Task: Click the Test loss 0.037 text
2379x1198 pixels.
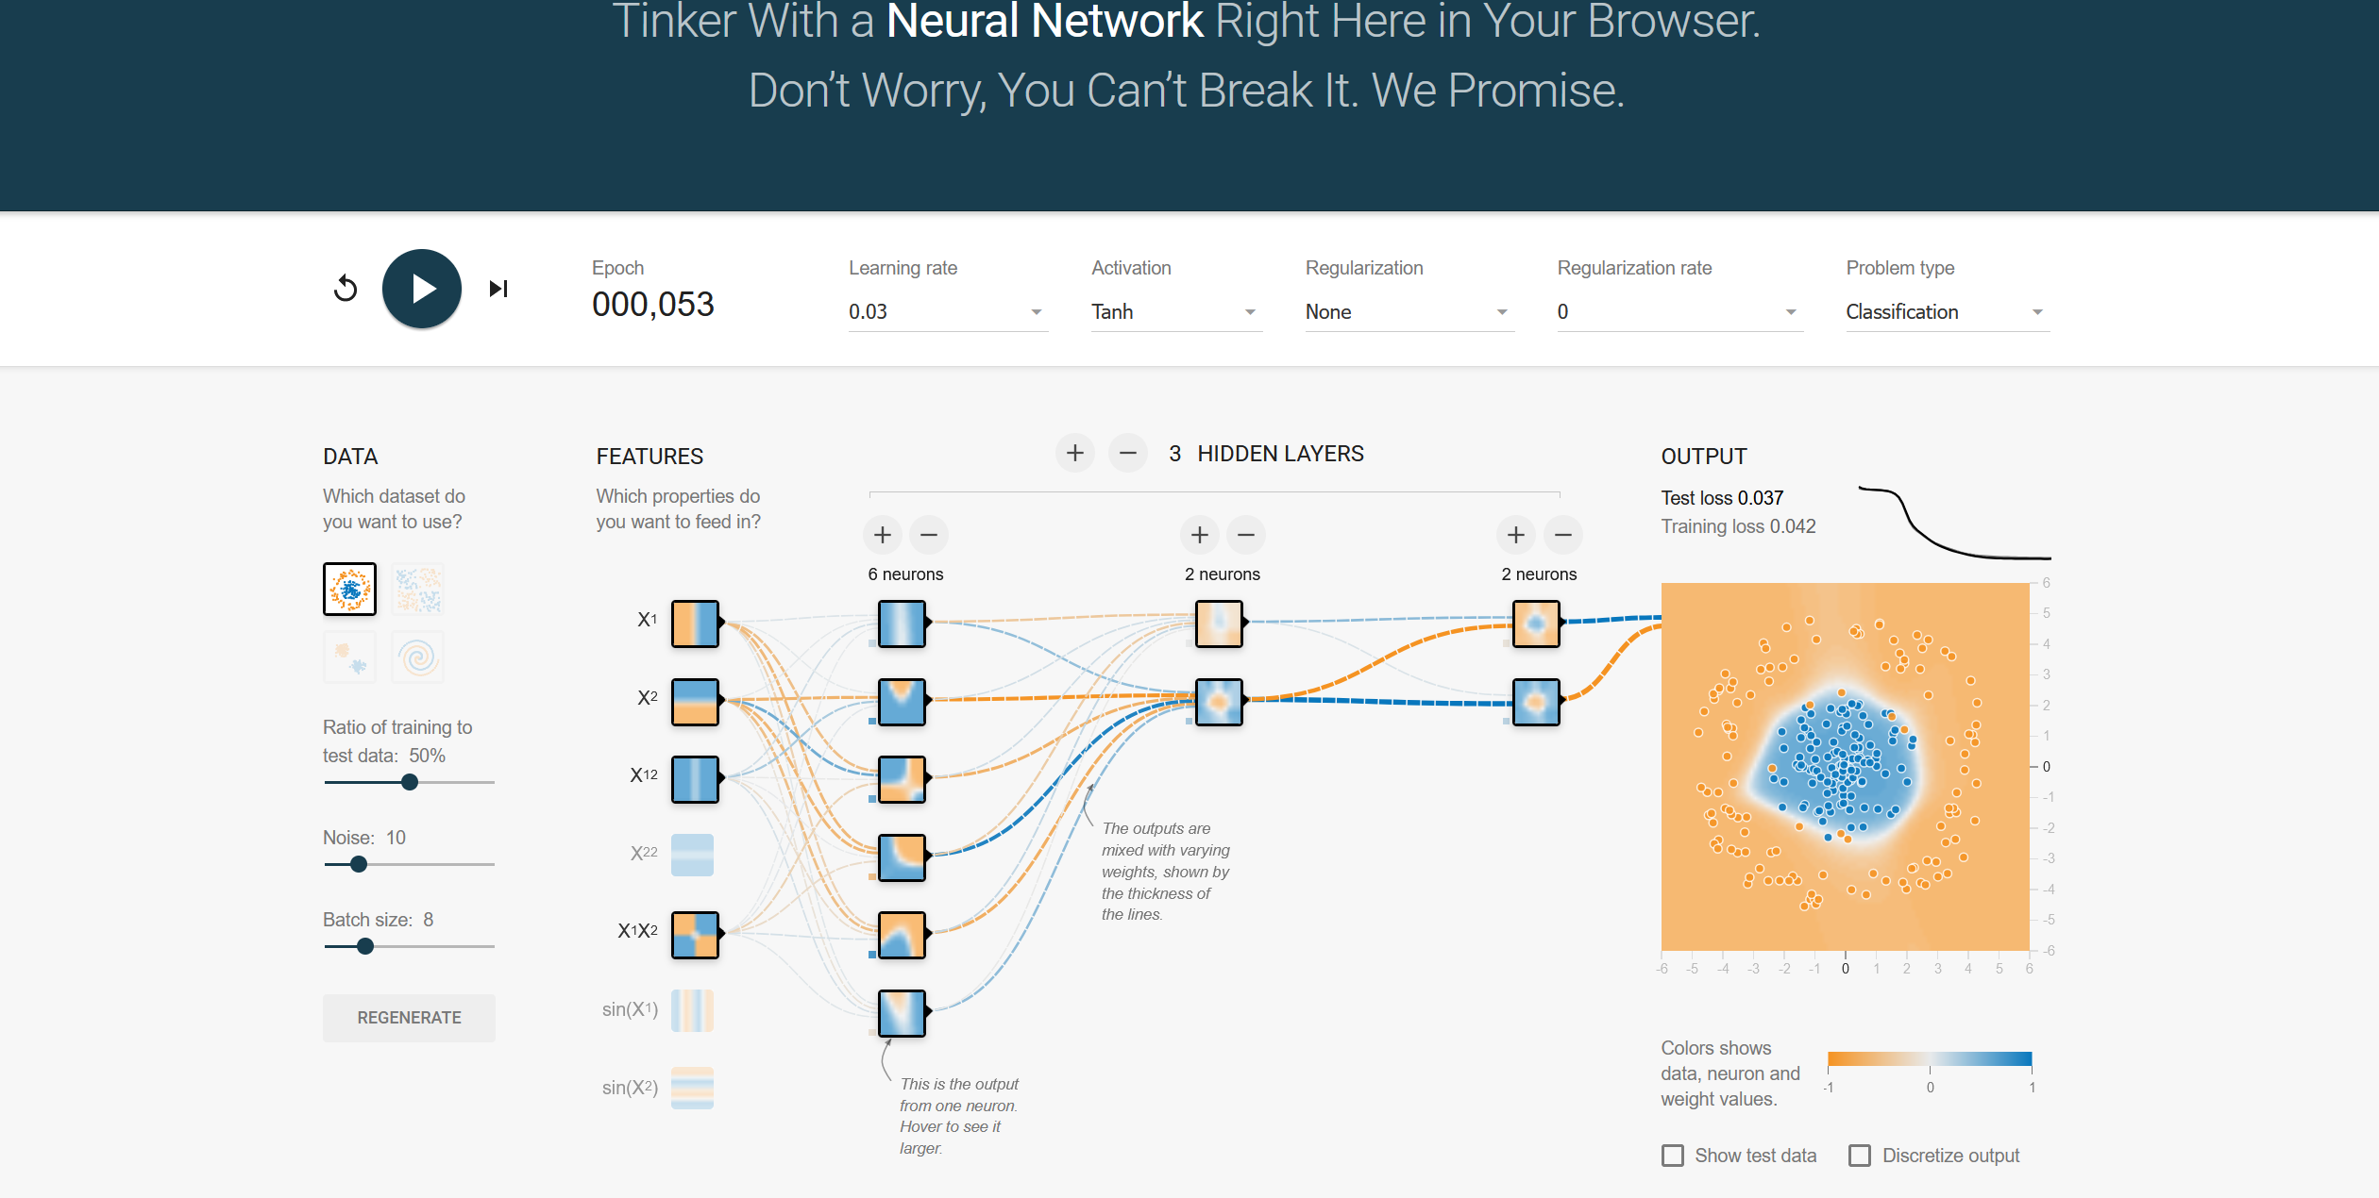Action: click(1722, 498)
